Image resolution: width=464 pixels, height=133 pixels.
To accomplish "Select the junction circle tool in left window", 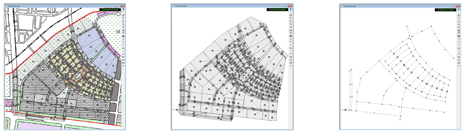I will 123,39.
